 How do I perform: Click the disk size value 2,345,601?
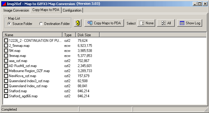coord(85,66)
